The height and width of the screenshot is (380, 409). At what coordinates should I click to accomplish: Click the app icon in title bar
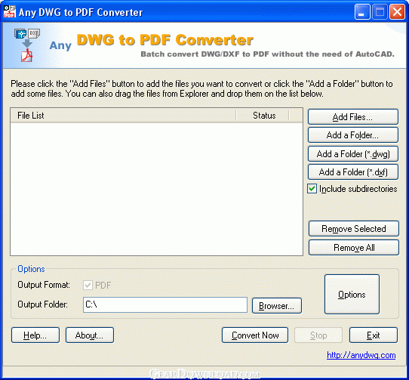(10, 12)
